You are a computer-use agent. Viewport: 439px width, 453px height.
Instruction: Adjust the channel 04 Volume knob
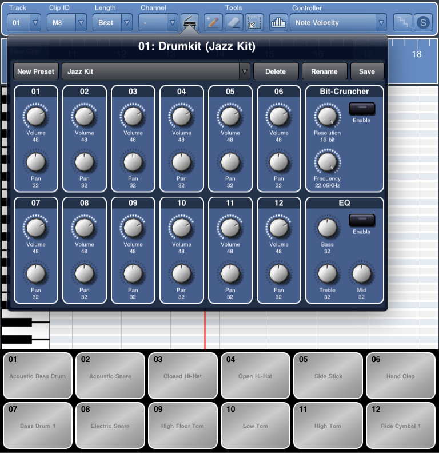[181, 116]
